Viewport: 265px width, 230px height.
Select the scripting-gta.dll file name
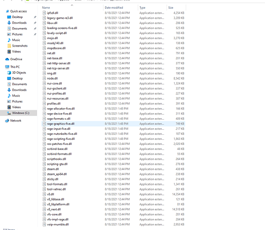[x=57, y=164]
